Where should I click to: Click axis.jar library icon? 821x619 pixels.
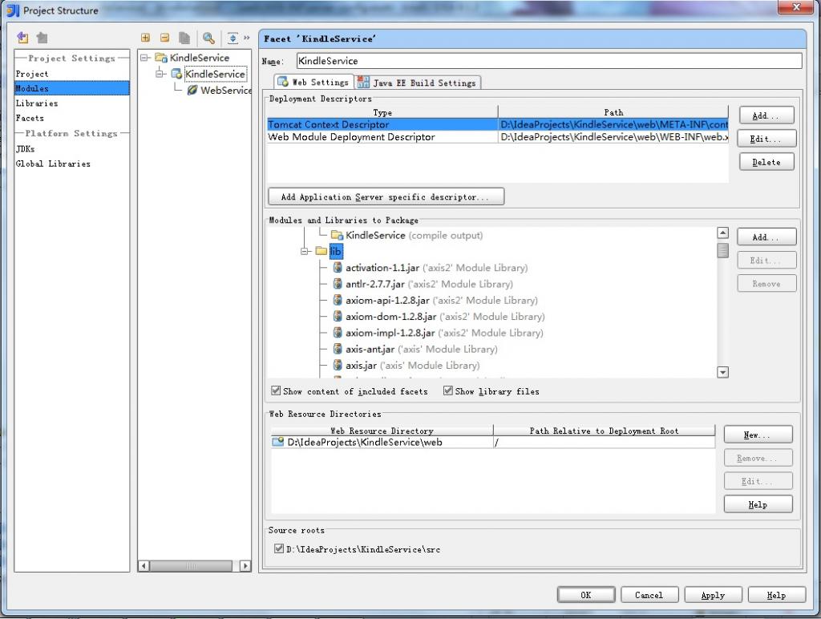coord(338,365)
